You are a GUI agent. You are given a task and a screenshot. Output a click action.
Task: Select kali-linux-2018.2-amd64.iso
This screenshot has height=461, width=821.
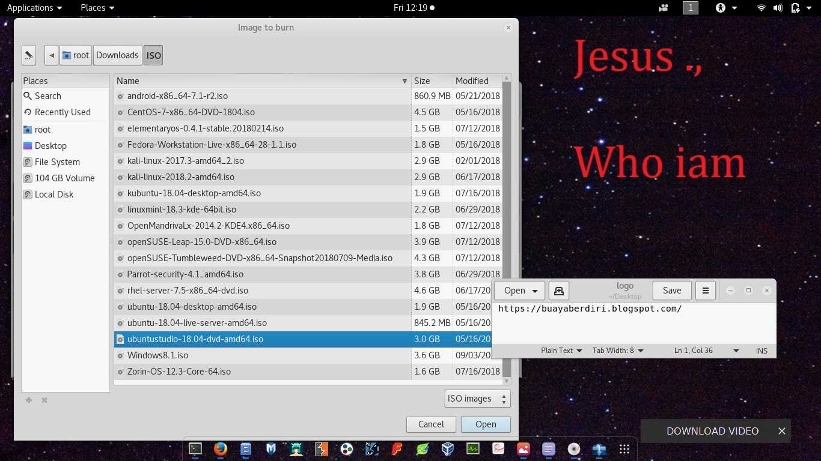(308, 177)
